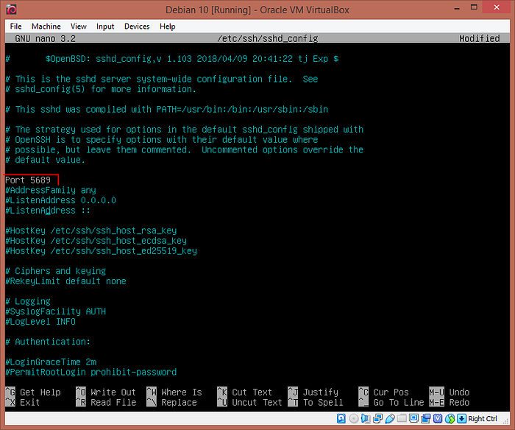Click the # Logging comment line
515x430 pixels.
(28, 301)
